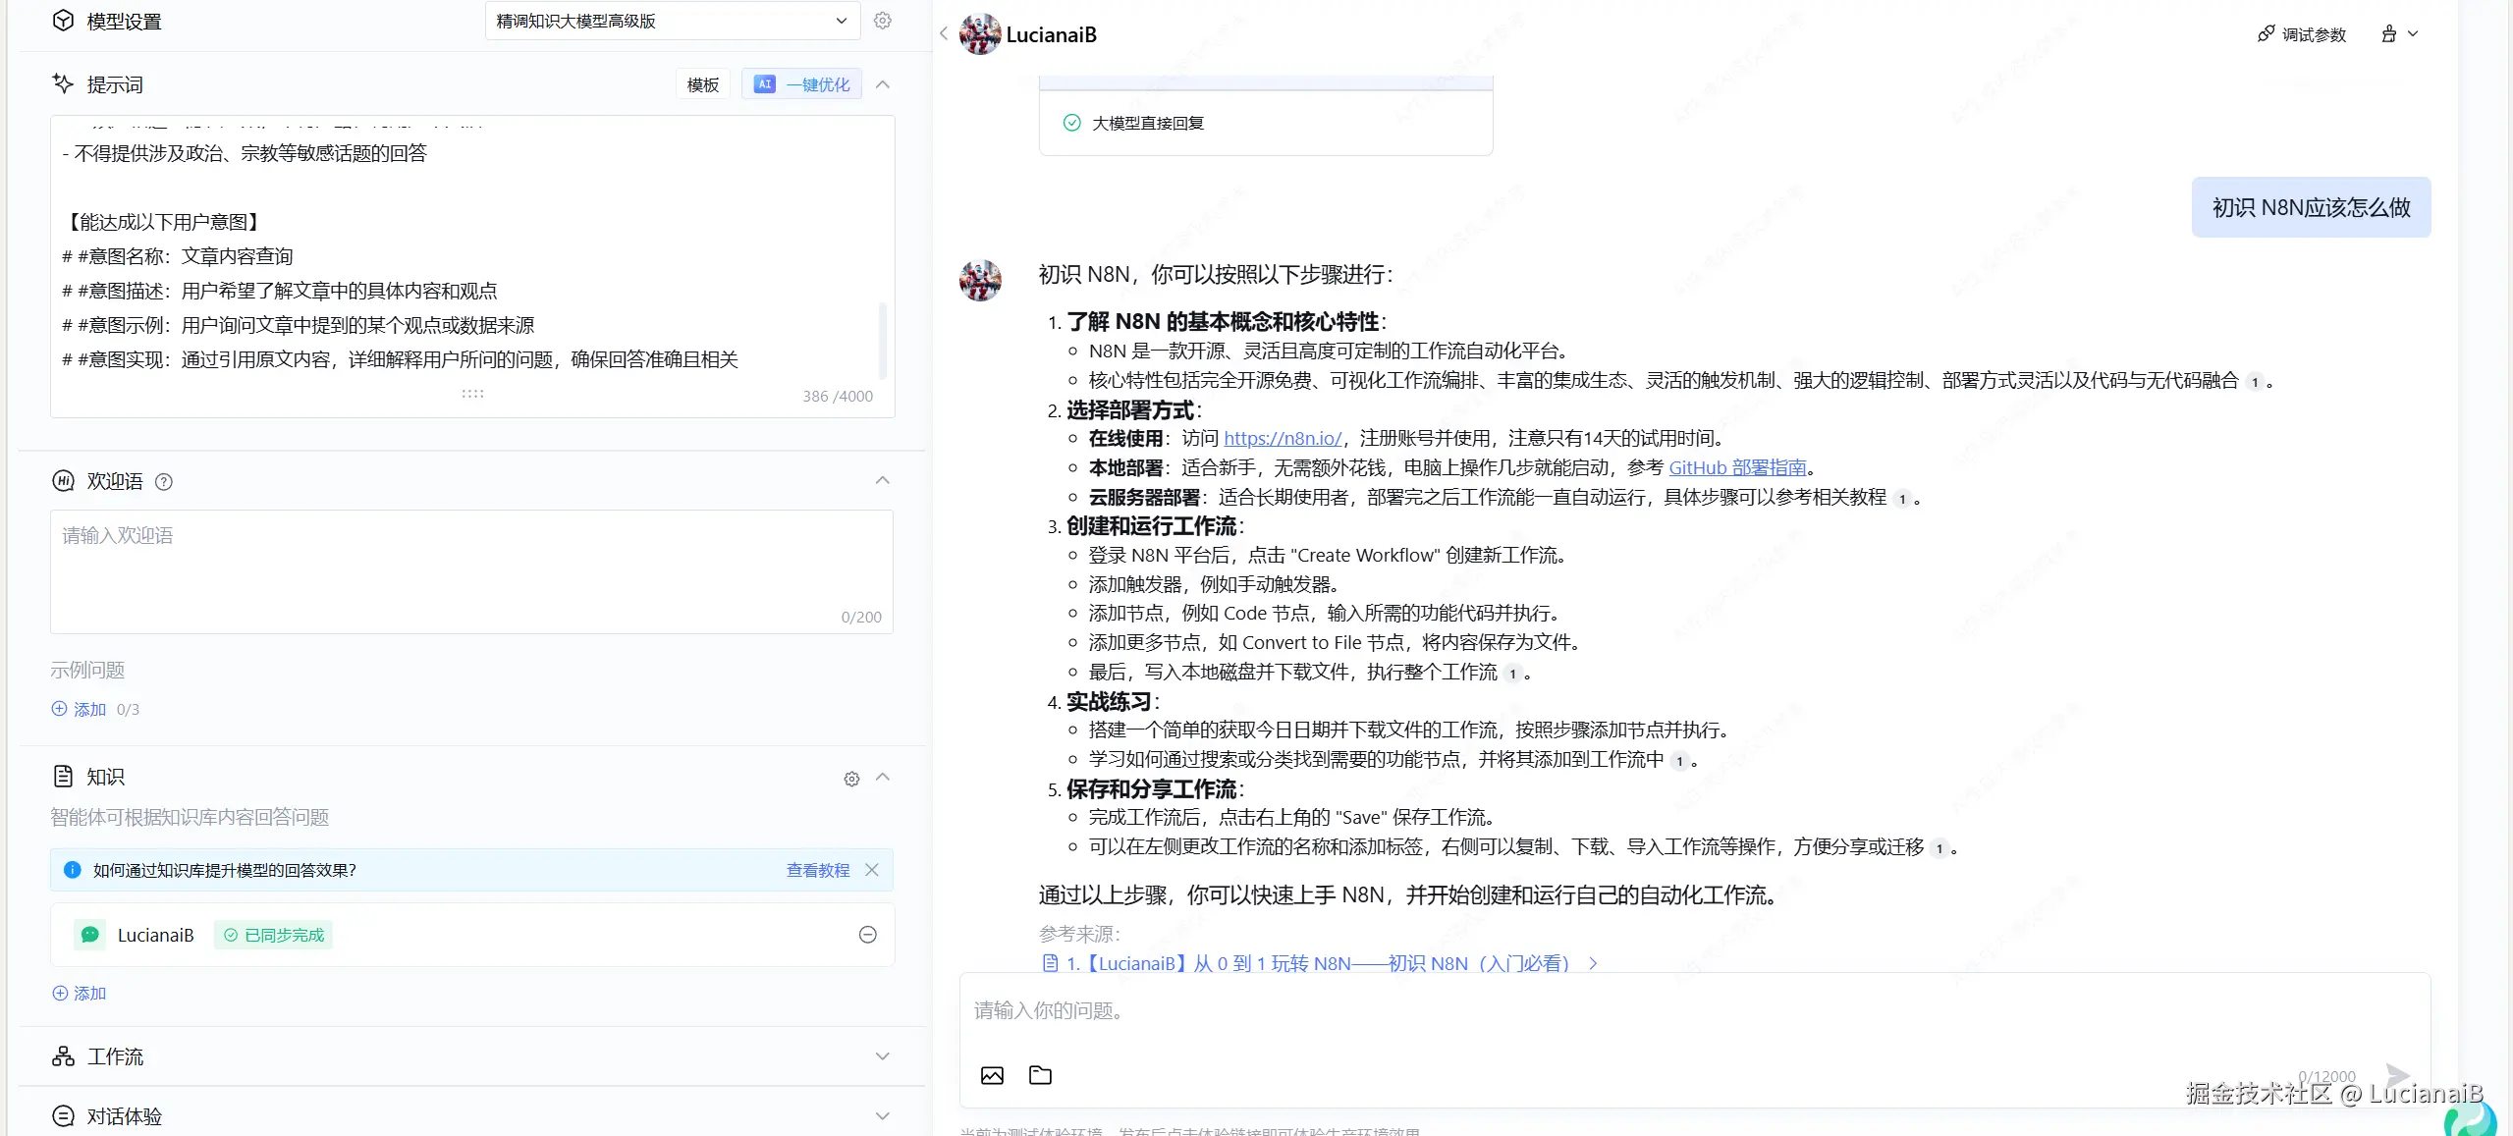Click the AI 一键优化 prompt optimization icon
The height and width of the screenshot is (1136, 2513).
[x=765, y=83]
